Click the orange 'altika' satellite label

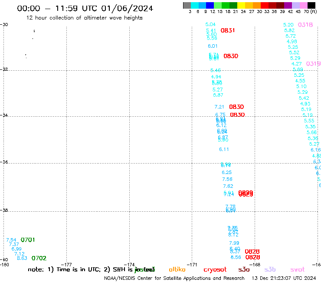[177, 269]
